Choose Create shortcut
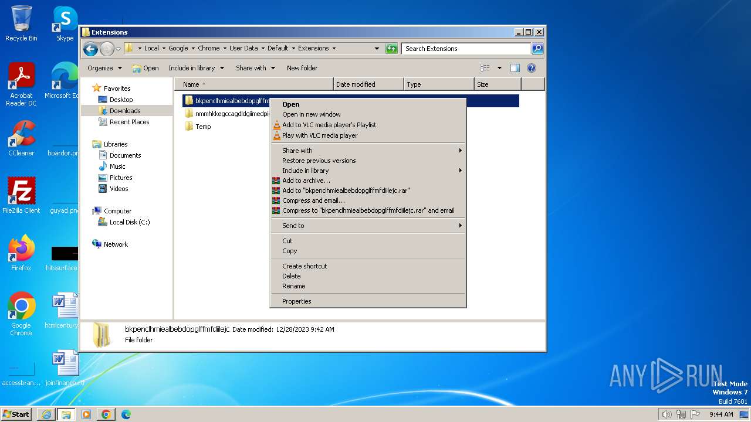751x422 pixels. point(368,266)
